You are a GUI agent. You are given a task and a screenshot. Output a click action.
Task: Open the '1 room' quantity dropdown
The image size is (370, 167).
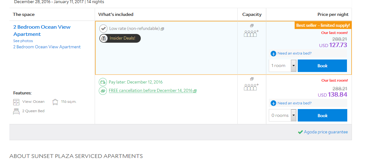click(x=293, y=66)
